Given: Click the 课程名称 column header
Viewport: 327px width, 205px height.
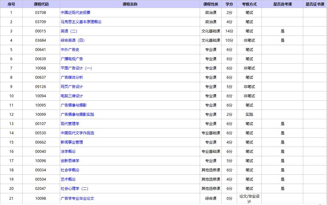Looking at the screenshot, I should (x=130, y=4).
